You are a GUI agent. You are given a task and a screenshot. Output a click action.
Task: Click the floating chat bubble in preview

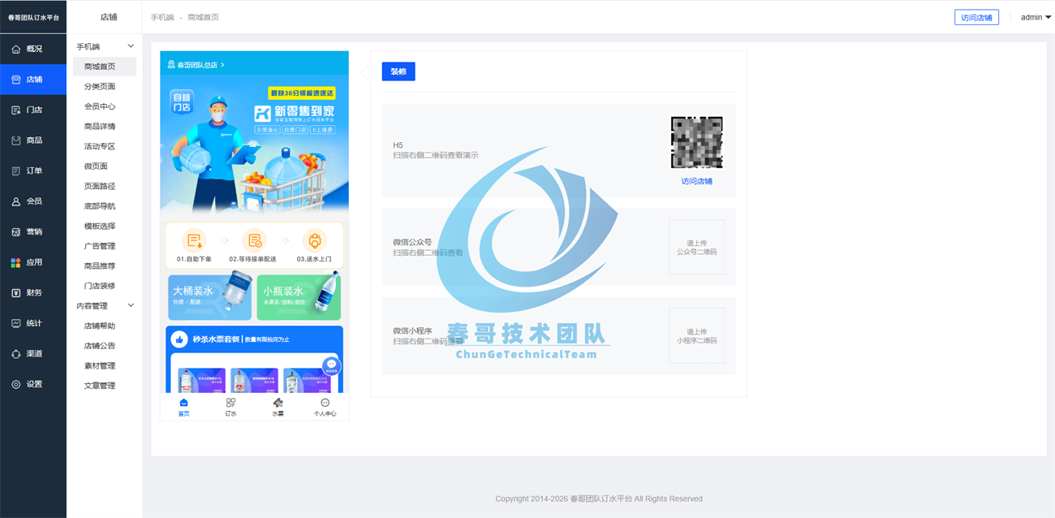331,366
